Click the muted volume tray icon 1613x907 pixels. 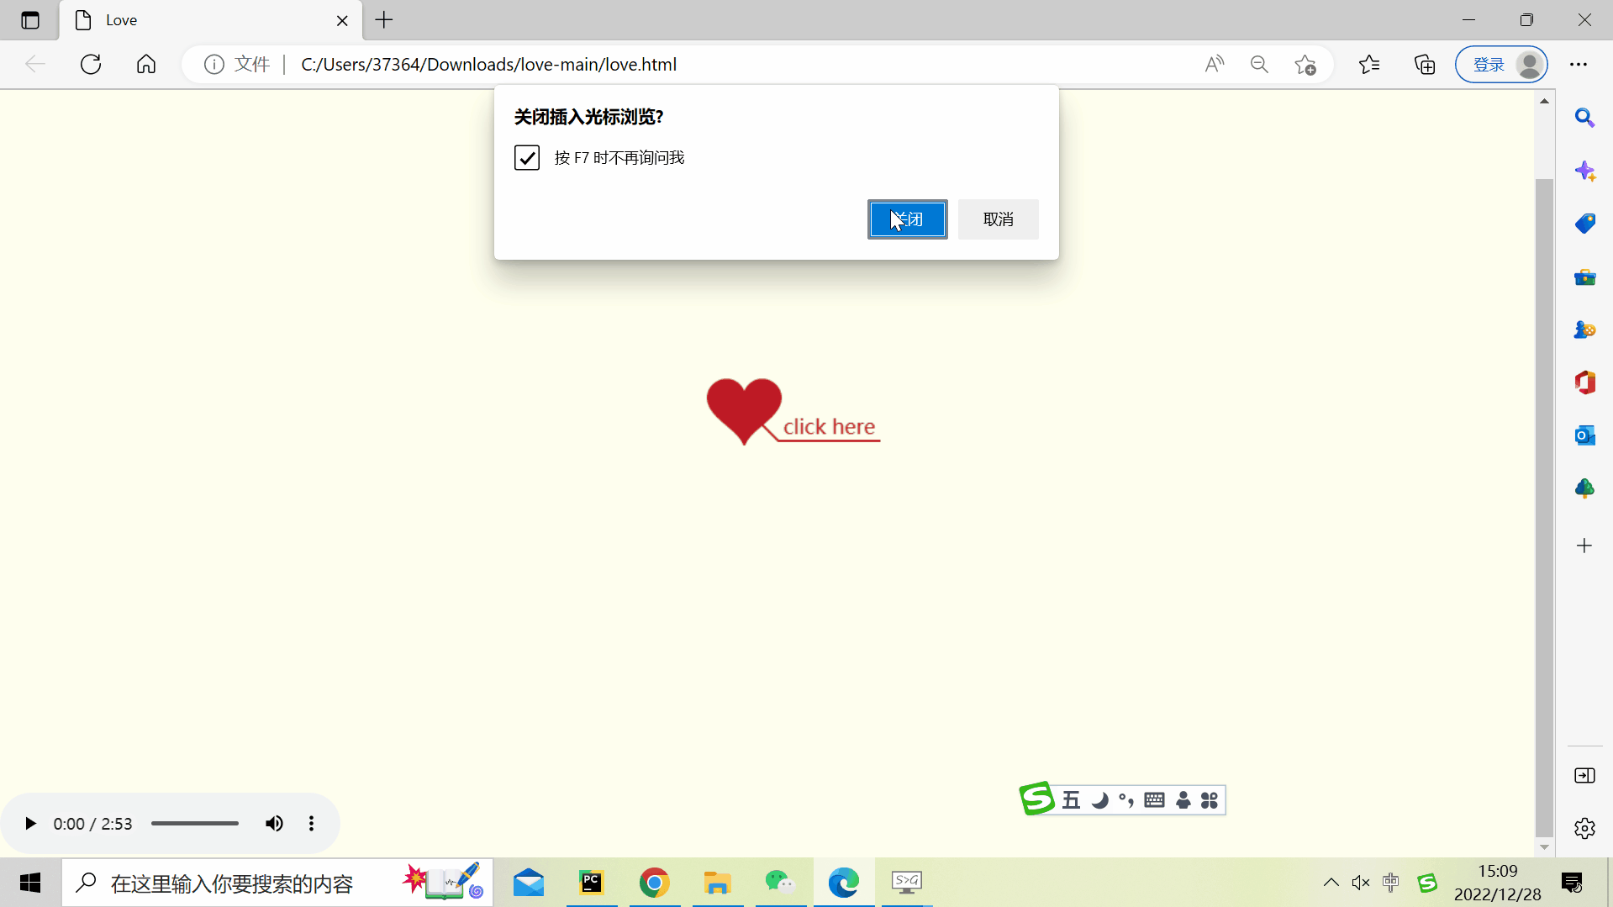pos(1361,883)
